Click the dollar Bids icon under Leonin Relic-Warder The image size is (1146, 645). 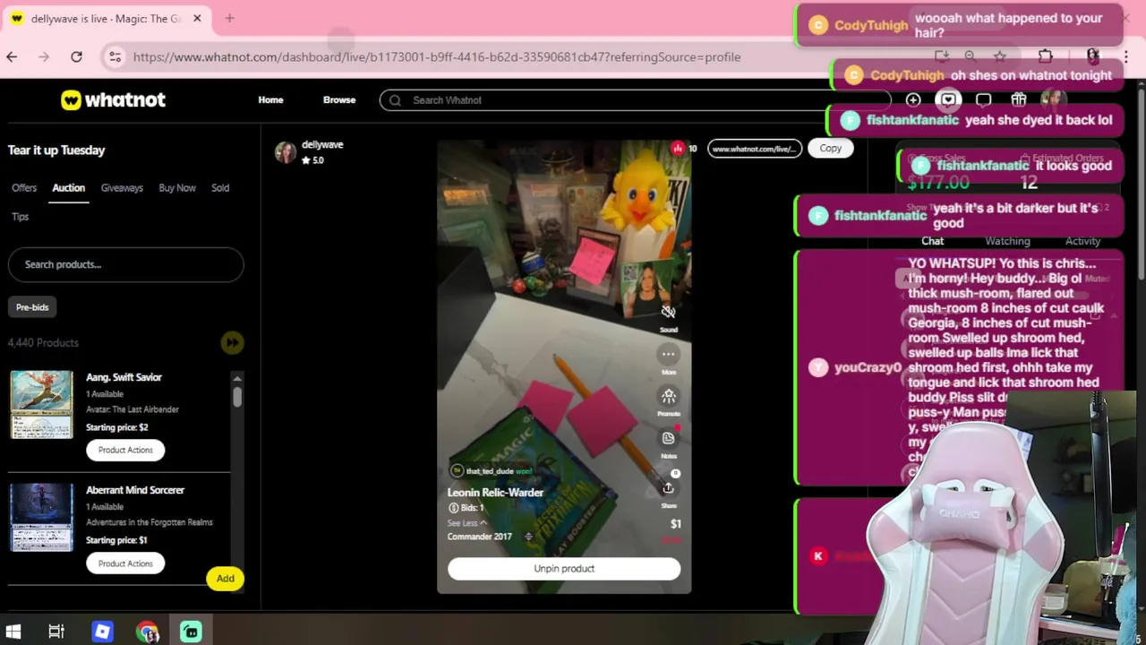point(453,508)
